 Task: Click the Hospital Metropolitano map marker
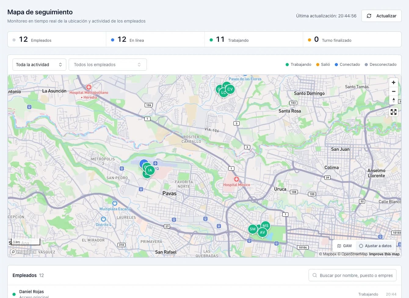coord(89,87)
